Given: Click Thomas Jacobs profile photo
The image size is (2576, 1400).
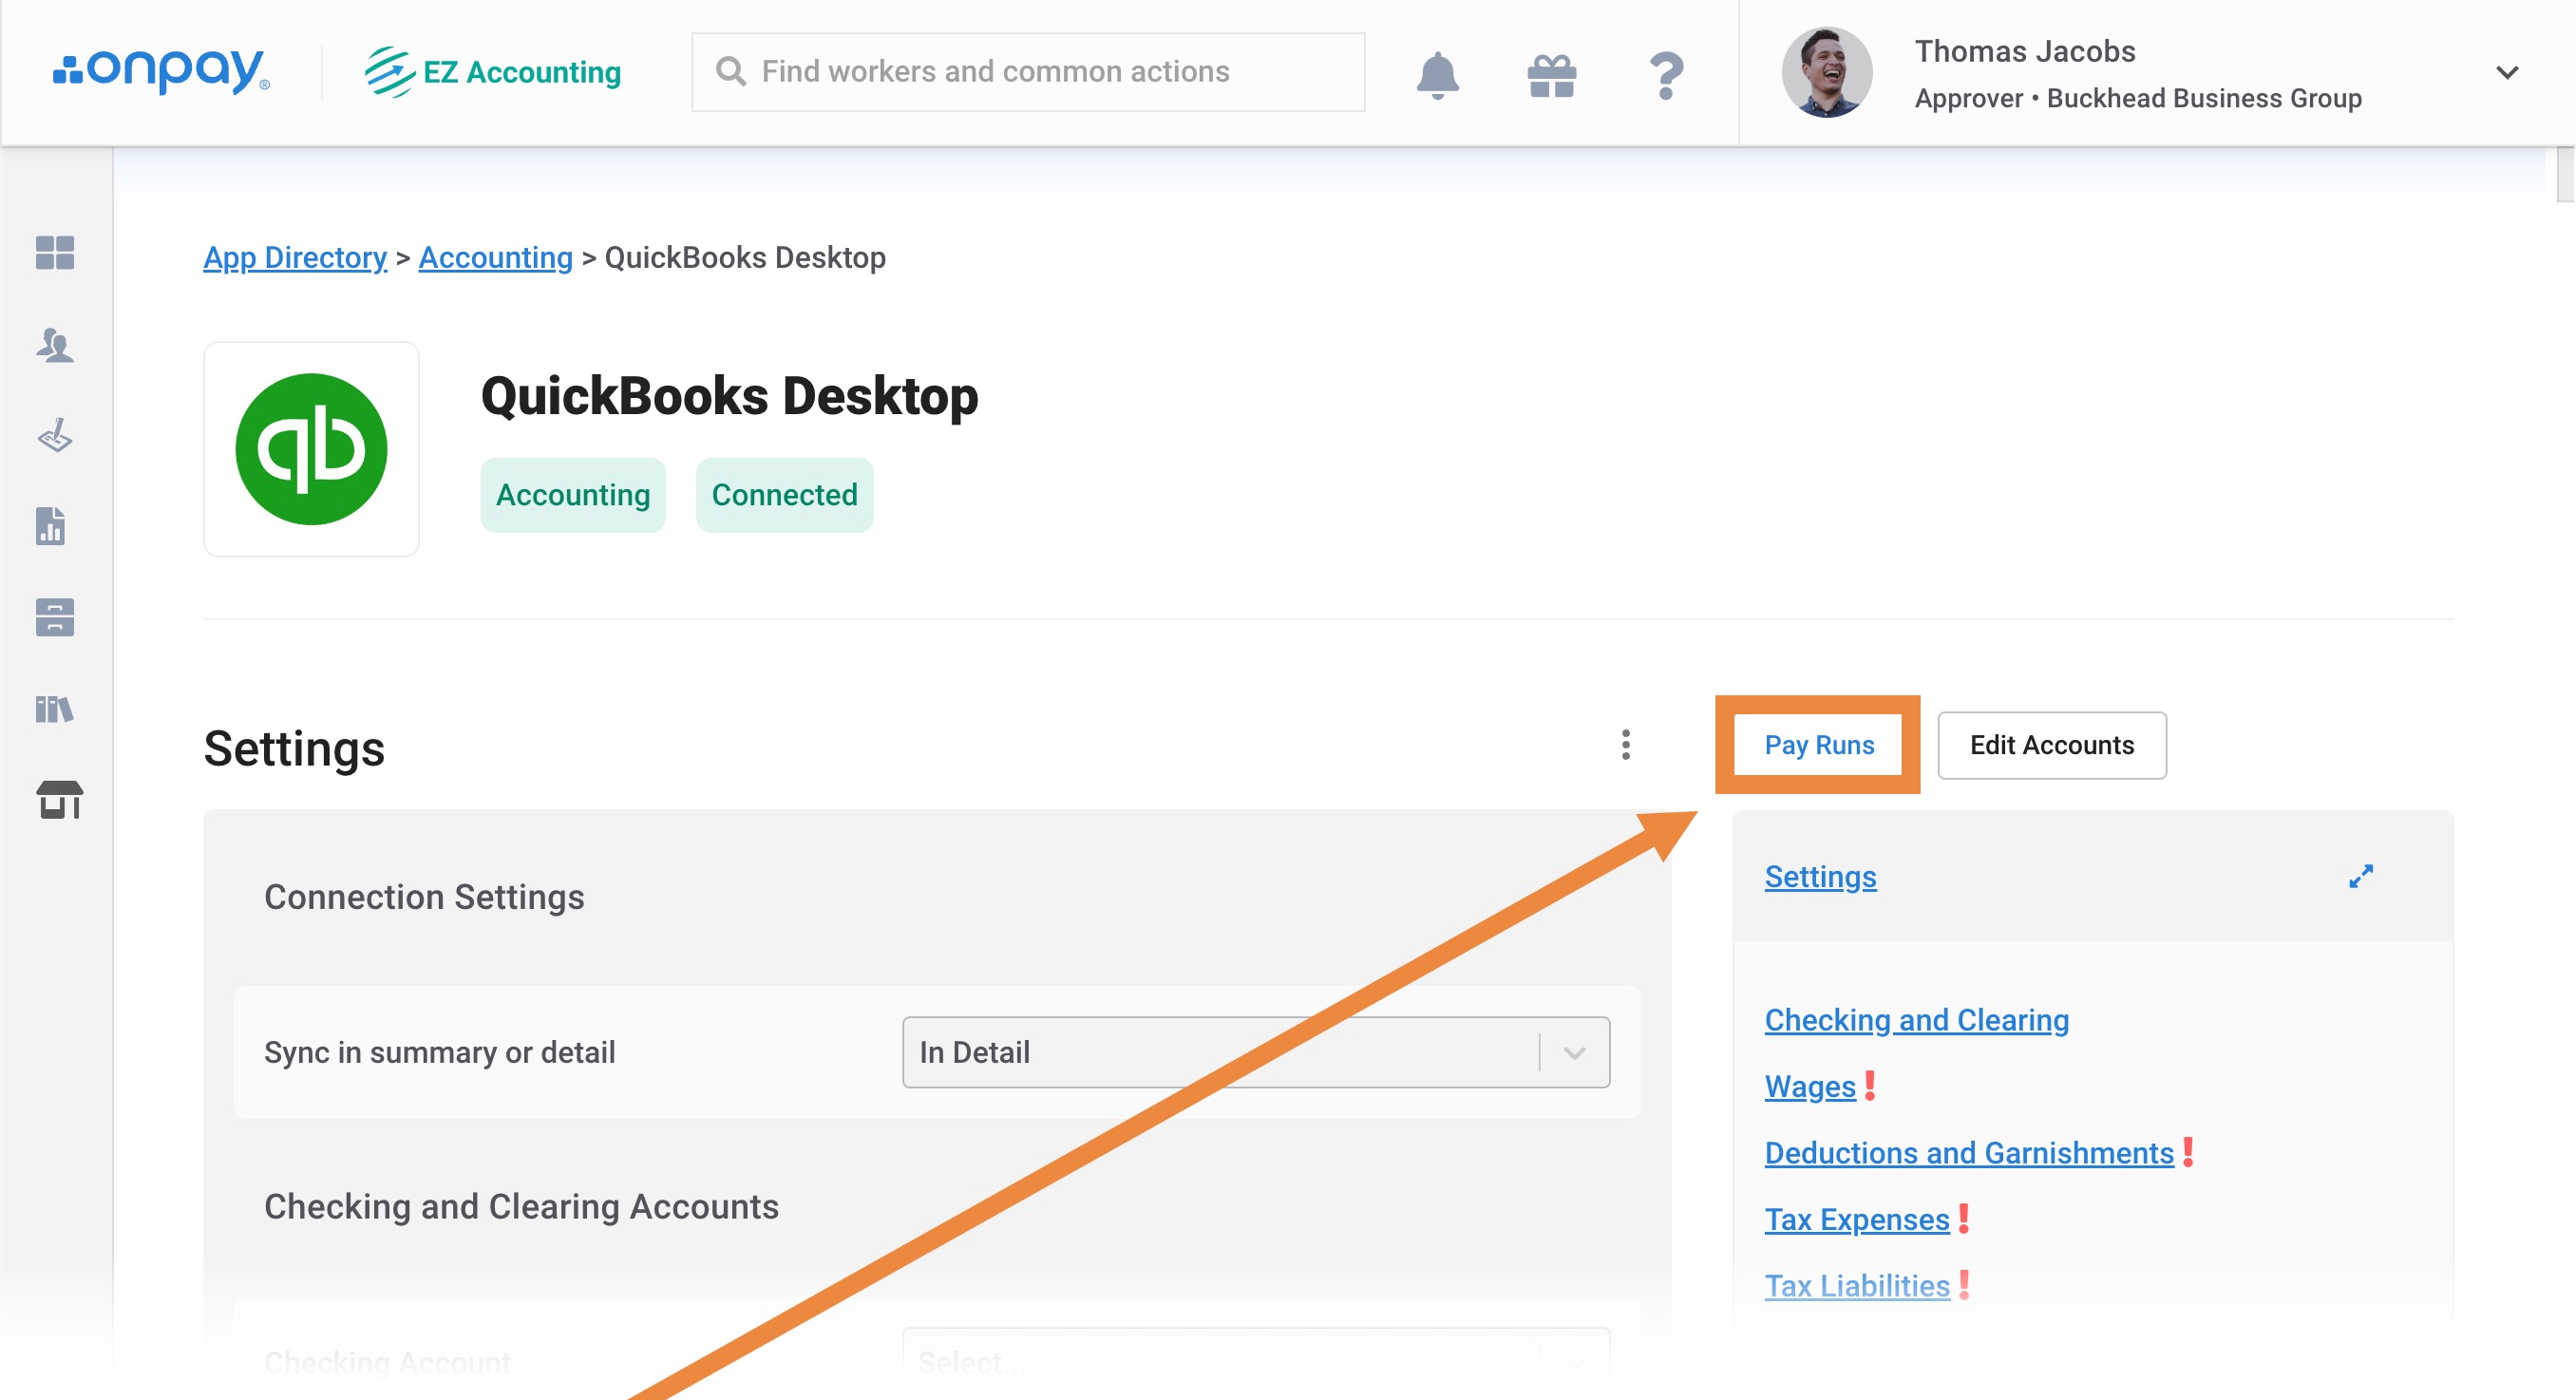Looking at the screenshot, I should [1827, 72].
